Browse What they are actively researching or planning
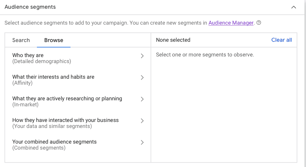The width and height of the screenshot is (306, 167). (x=67, y=99)
